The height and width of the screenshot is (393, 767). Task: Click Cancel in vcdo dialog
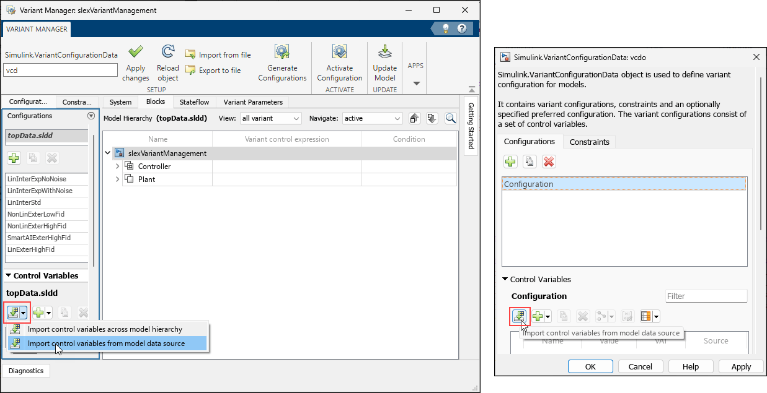pos(641,366)
